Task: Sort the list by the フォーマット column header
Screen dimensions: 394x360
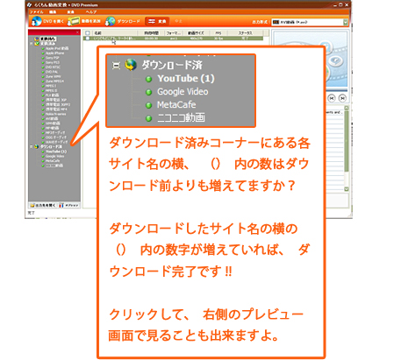Action: (173, 33)
